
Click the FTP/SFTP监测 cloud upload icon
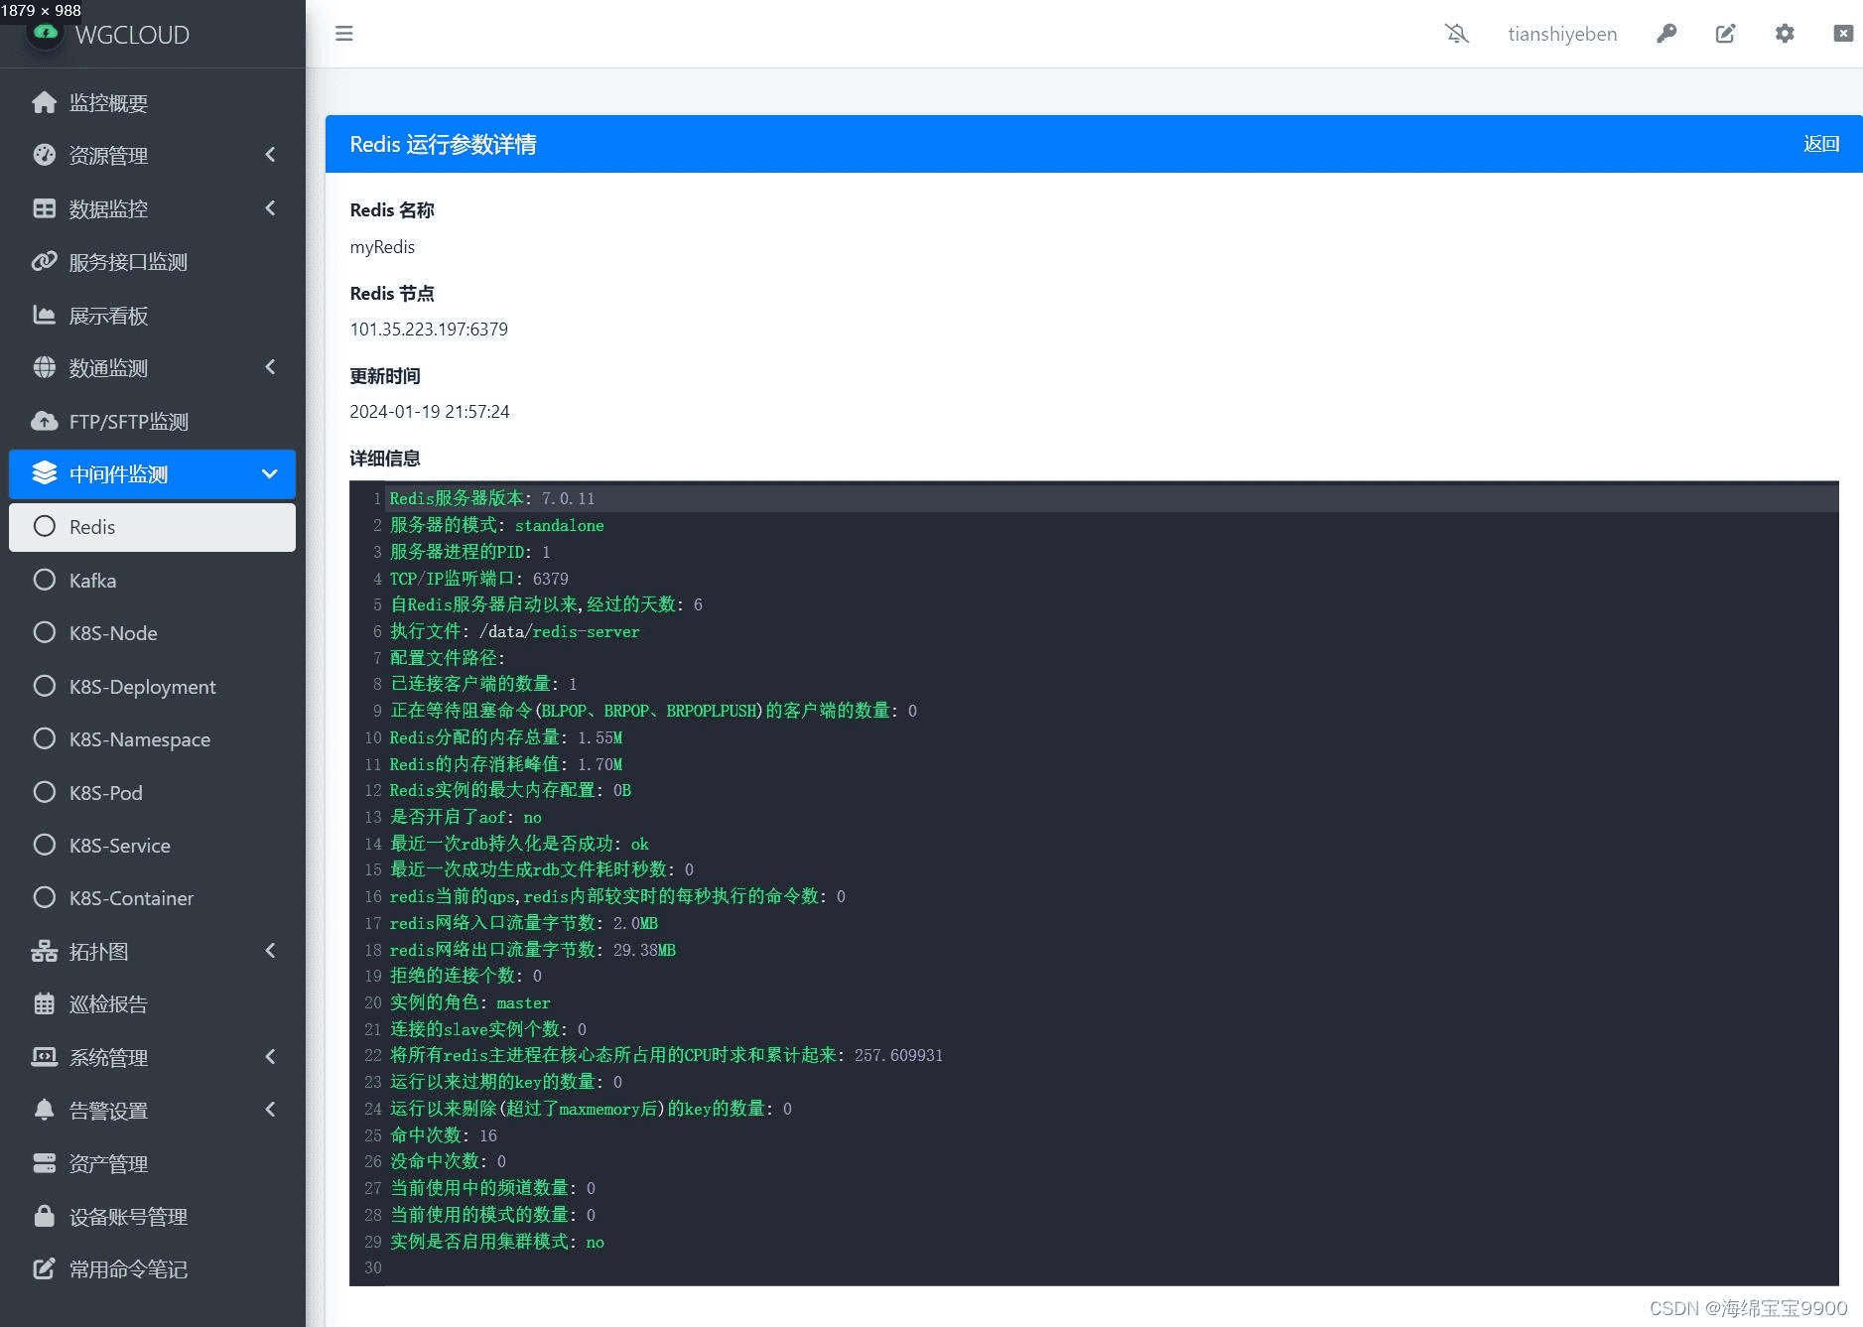click(44, 421)
